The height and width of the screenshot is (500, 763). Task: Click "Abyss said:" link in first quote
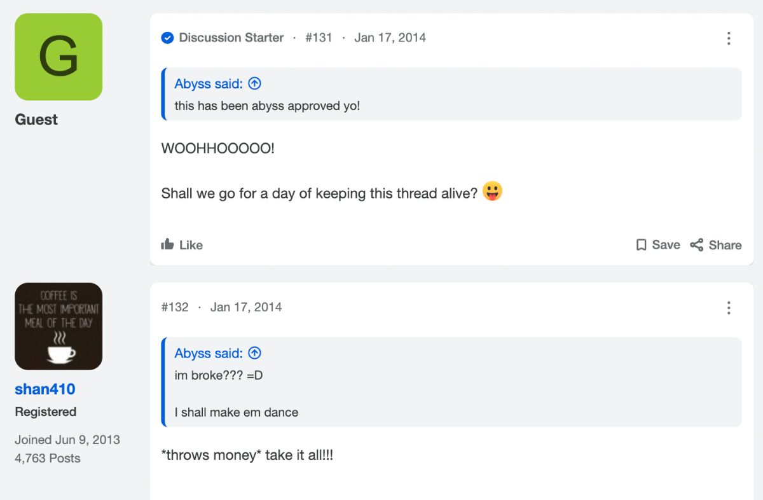pos(209,84)
